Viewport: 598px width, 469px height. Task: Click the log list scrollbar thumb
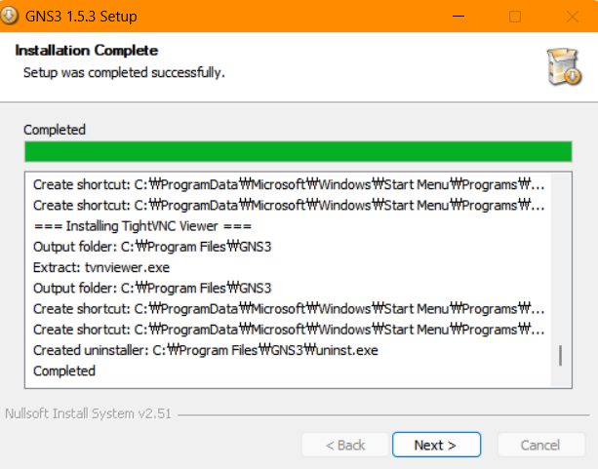click(x=560, y=355)
